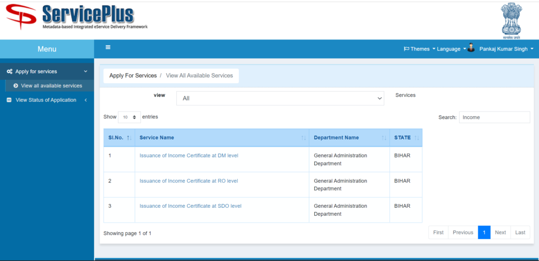
Task: Click BIHAR in the RO level row
Action: coord(402,181)
